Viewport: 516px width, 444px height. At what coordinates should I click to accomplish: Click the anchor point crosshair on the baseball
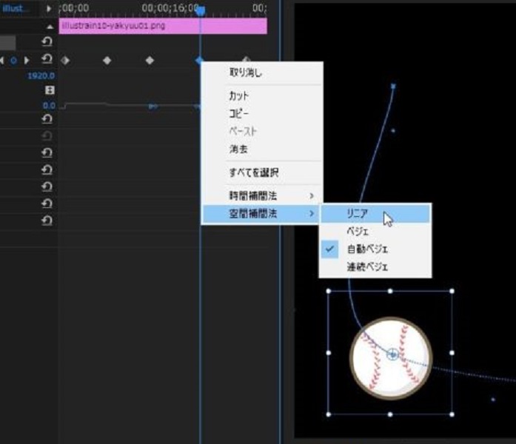click(392, 355)
